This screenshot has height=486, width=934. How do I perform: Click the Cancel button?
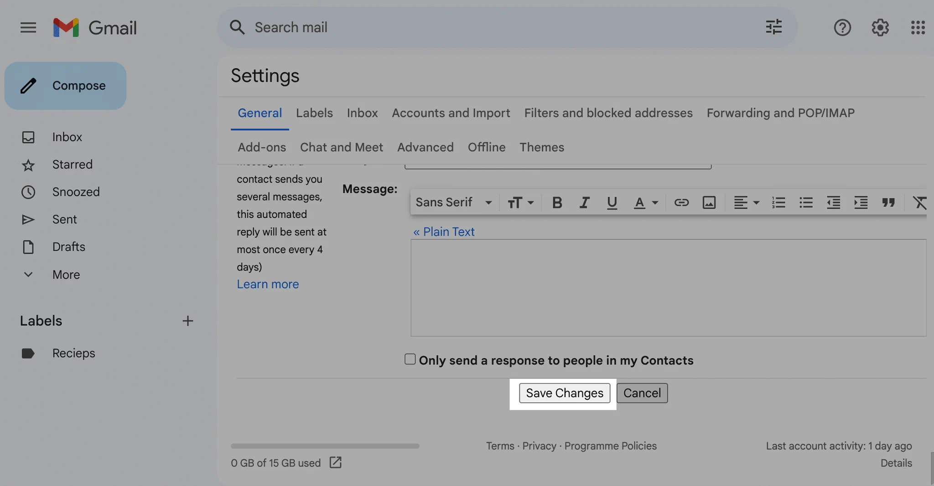pos(642,393)
